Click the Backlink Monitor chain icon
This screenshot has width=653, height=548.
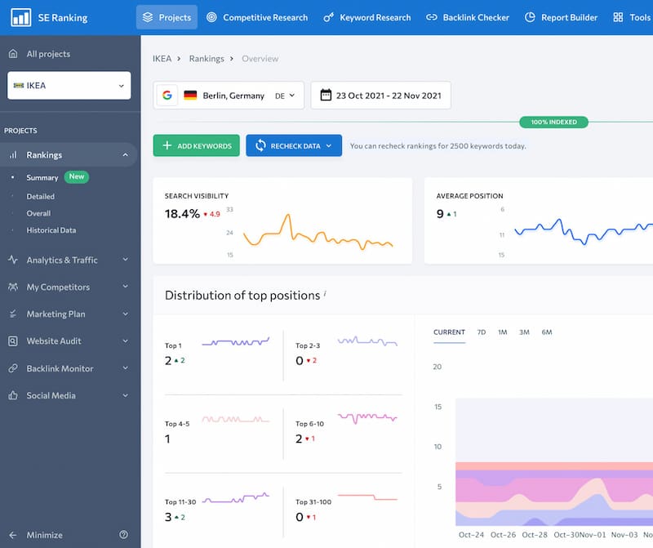[x=13, y=368]
